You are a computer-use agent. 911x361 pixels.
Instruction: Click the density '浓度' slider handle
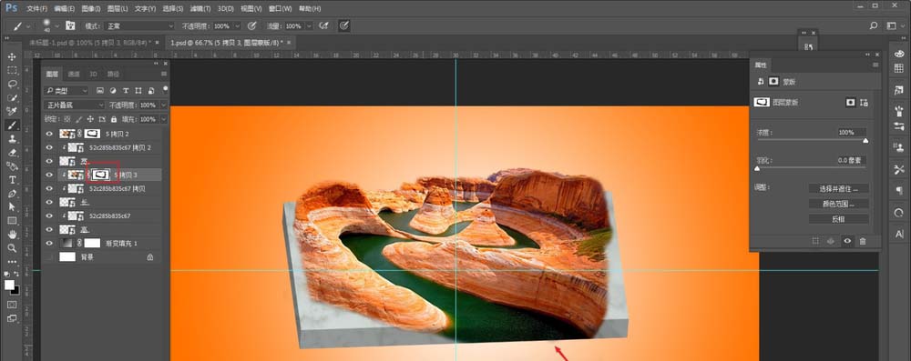point(865,140)
